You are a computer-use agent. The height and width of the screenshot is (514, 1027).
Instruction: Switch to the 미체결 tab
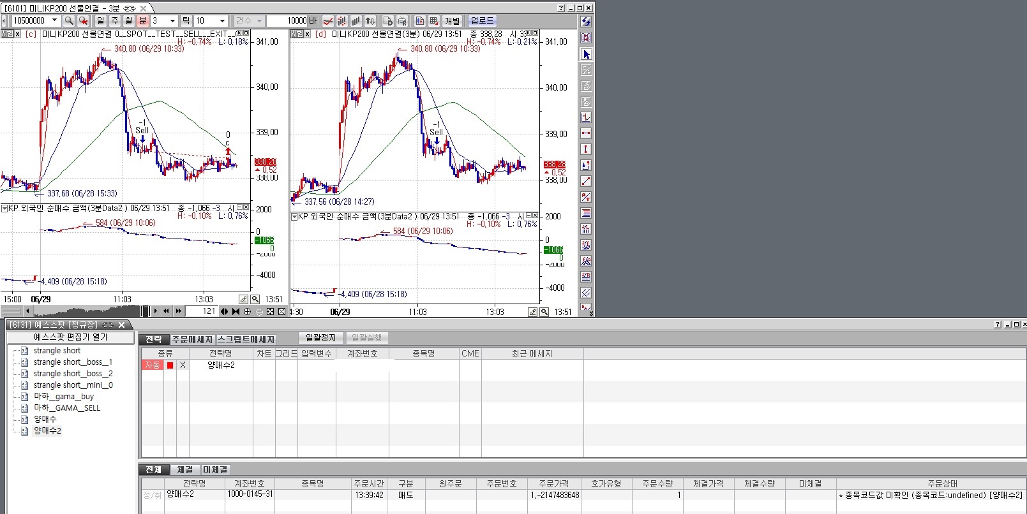(x=215, y=469)
